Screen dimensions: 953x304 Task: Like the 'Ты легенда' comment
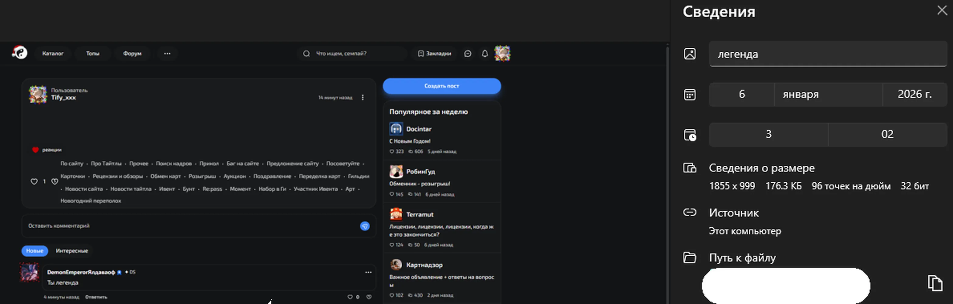coord(350,297)
